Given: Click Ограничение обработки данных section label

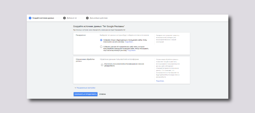Looking at the screenshot, I should 85,60.
